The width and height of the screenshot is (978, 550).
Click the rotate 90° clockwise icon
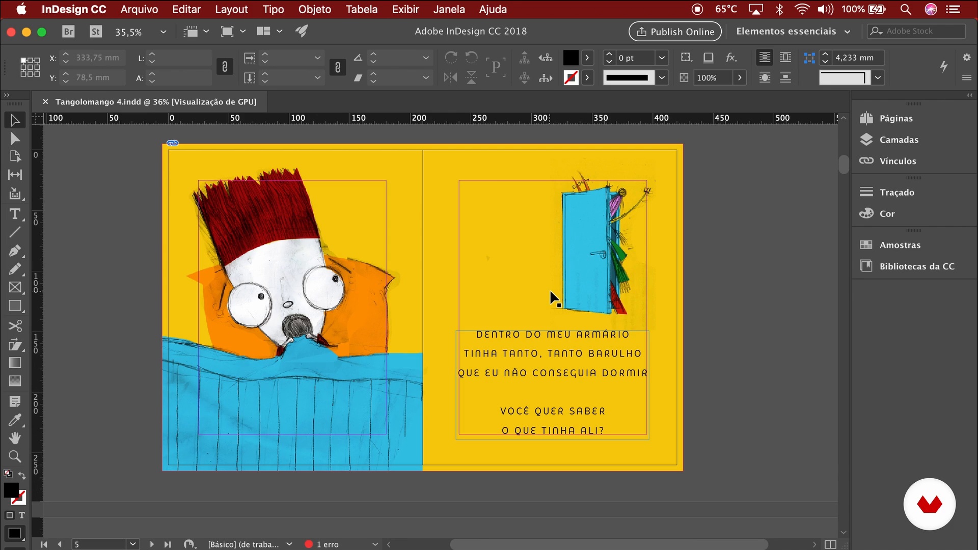point(451,57)
